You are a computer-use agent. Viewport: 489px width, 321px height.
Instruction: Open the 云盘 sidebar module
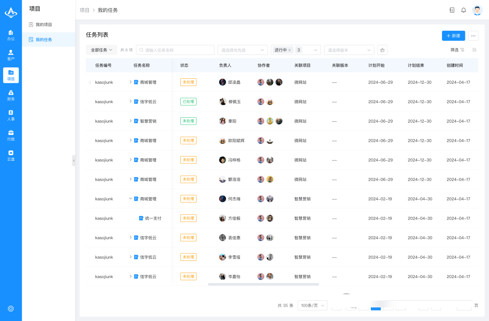point(11,155)
